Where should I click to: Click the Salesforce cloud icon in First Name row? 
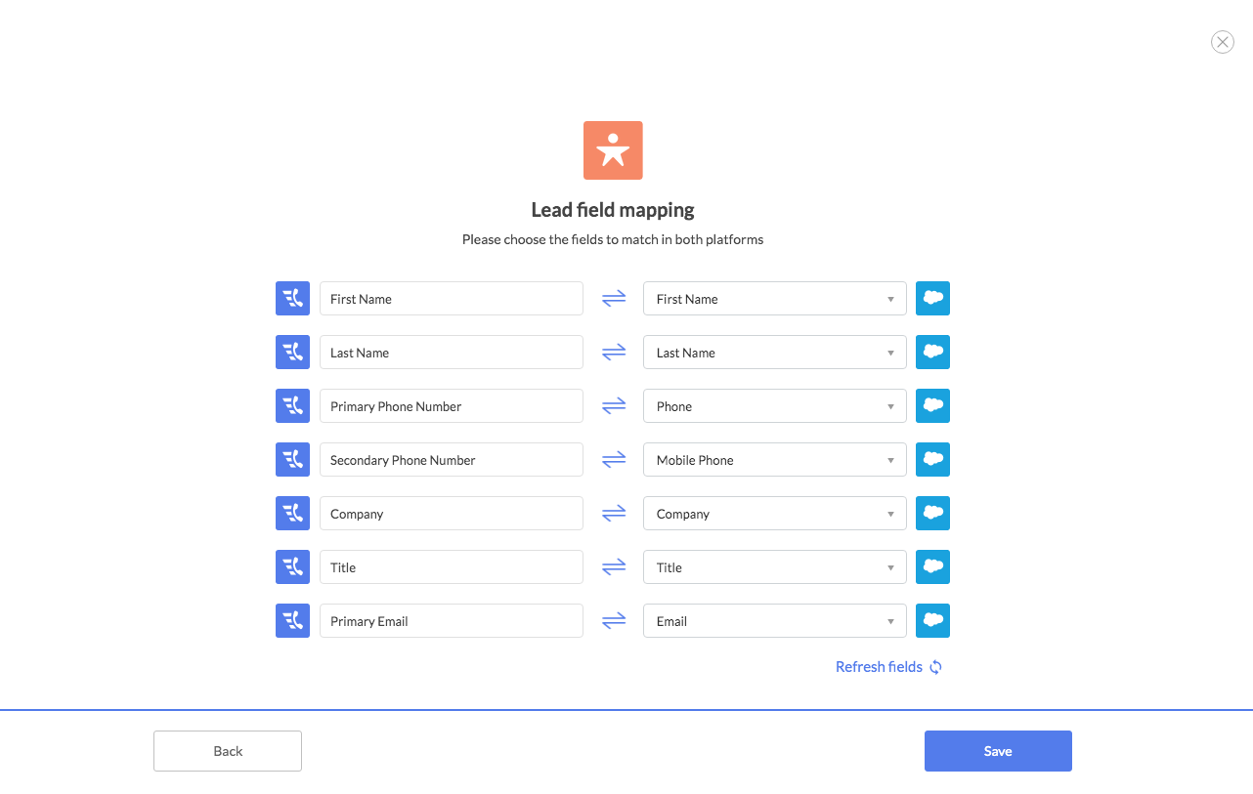(932, 299)
